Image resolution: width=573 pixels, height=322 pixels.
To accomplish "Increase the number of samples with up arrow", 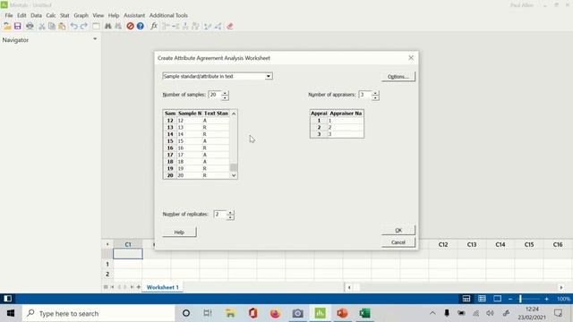I will tap(225, 93).
